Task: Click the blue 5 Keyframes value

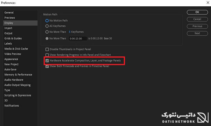Action: coord(70,32)
